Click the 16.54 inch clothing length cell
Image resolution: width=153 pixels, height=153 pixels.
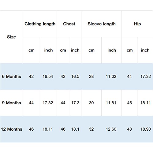point(48,76)
